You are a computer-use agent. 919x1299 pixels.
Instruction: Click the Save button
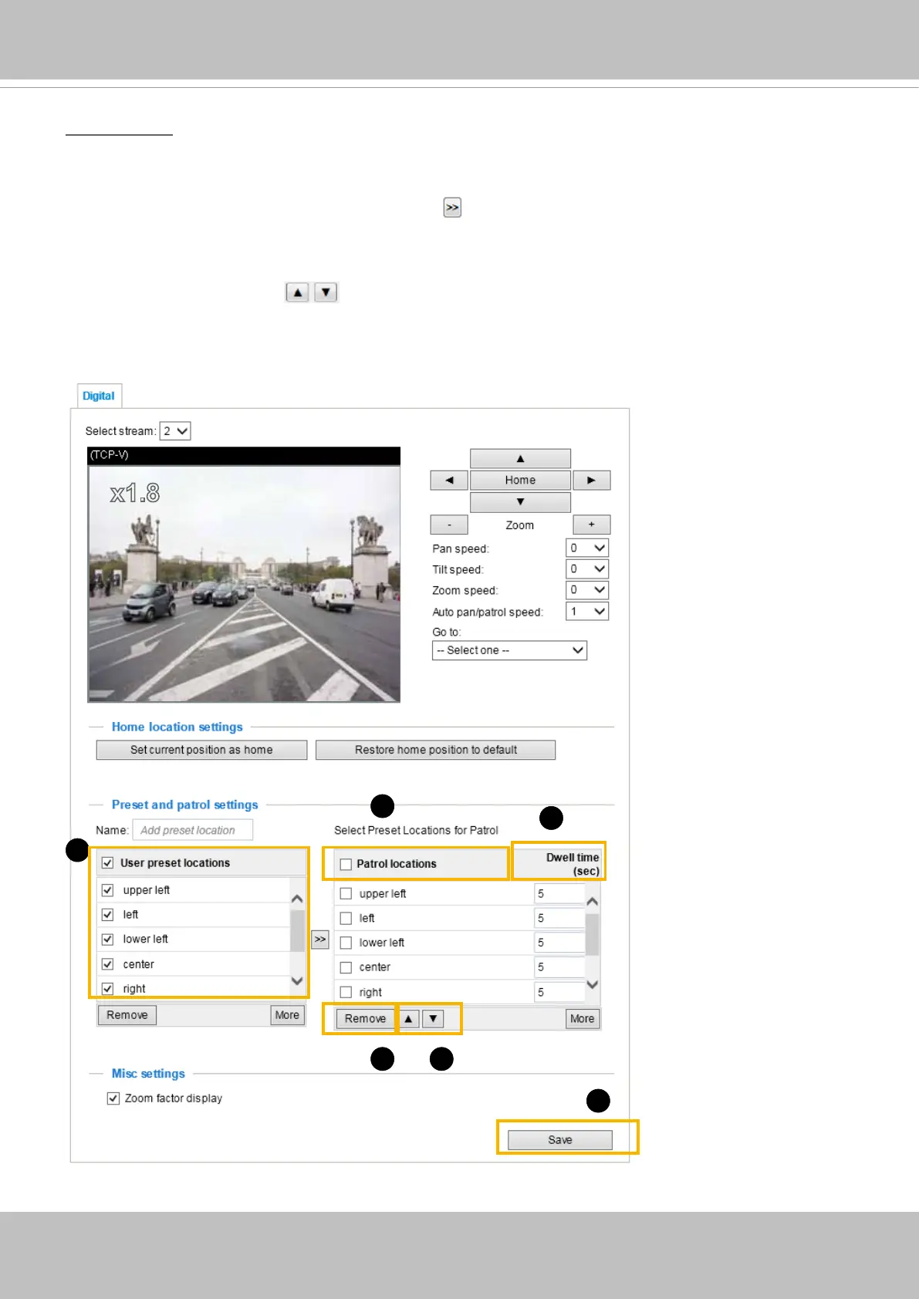click(559, 1140)
